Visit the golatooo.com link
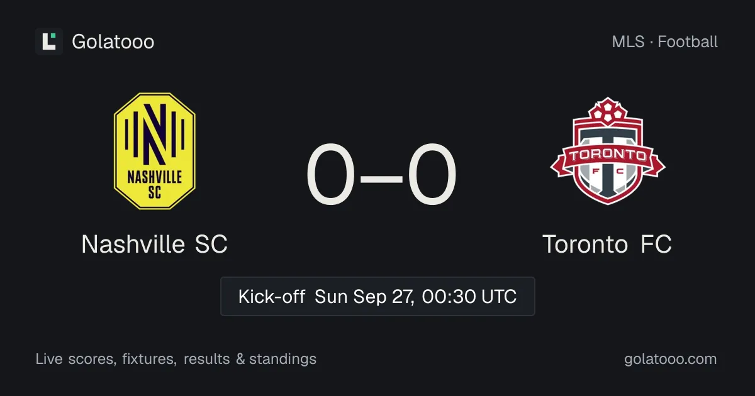Viewport: 755px width, 396px height. coord(671,359)
